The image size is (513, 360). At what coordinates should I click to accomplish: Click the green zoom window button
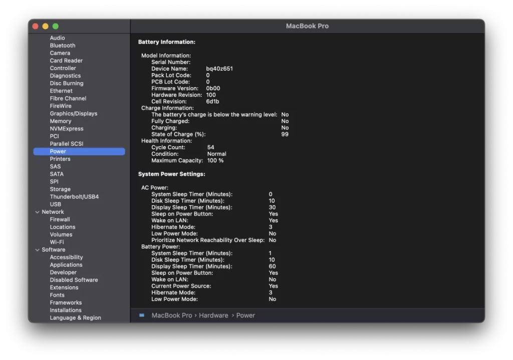pos(56,26)
